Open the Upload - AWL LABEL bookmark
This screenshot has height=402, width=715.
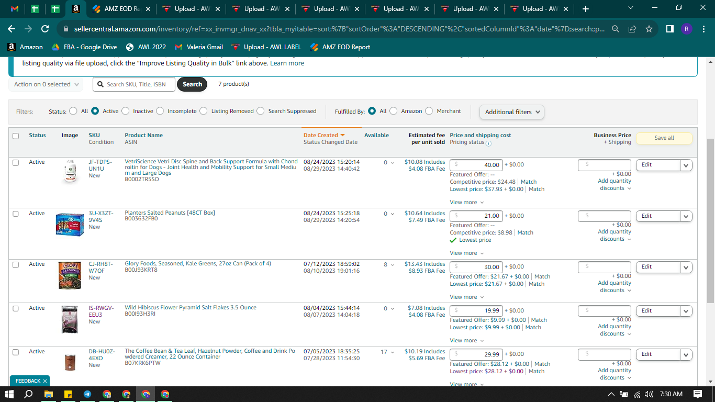(266, 47)
